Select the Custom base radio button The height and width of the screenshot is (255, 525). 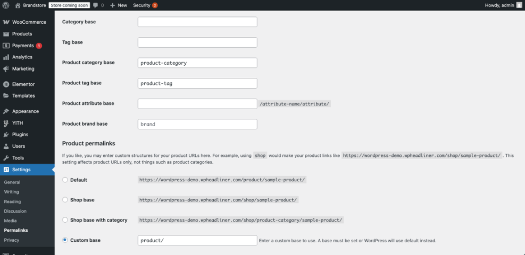[65, 240]
